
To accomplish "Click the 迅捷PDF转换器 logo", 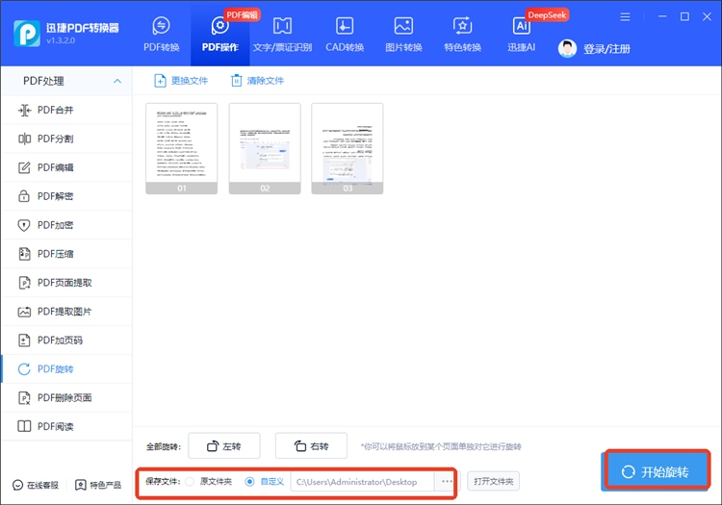I will 27,33.
